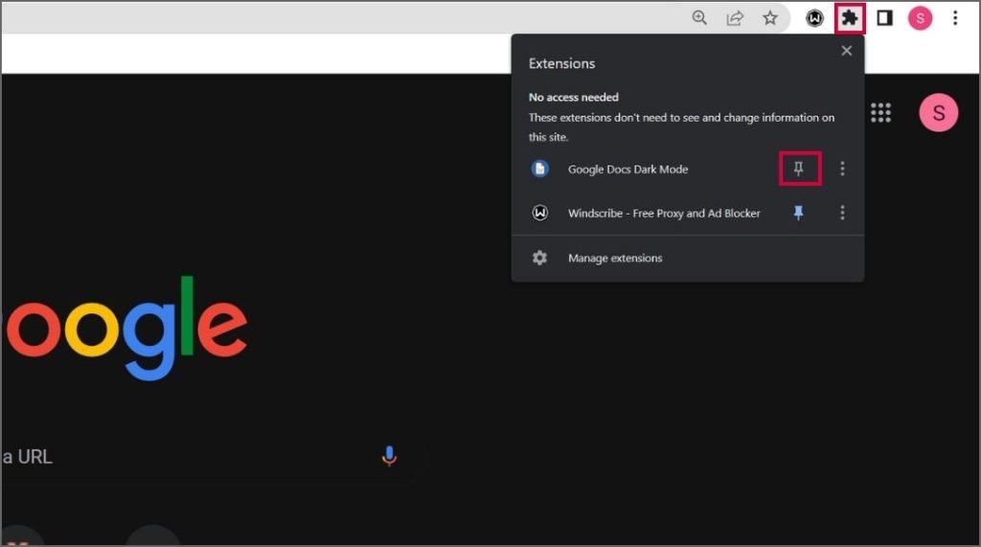
Task: Open more options for Windscribe extension
Action: tap(842, 213)
